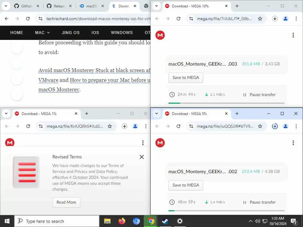The image size is (303, 227).
Task: Reload the page in the MEGA 10% window
Action: point(178,19)
